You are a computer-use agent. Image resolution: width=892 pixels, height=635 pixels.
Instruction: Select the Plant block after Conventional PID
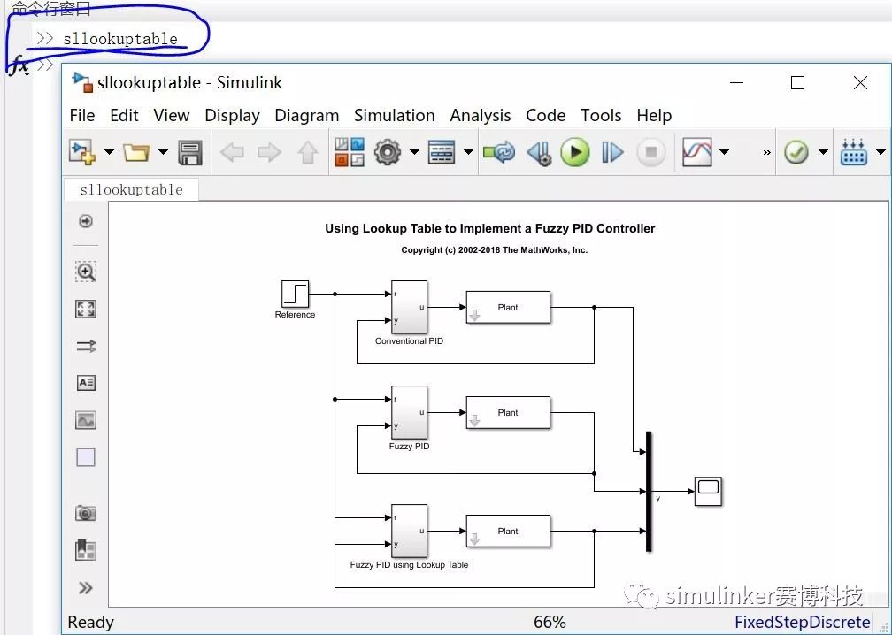pos(508,307)
